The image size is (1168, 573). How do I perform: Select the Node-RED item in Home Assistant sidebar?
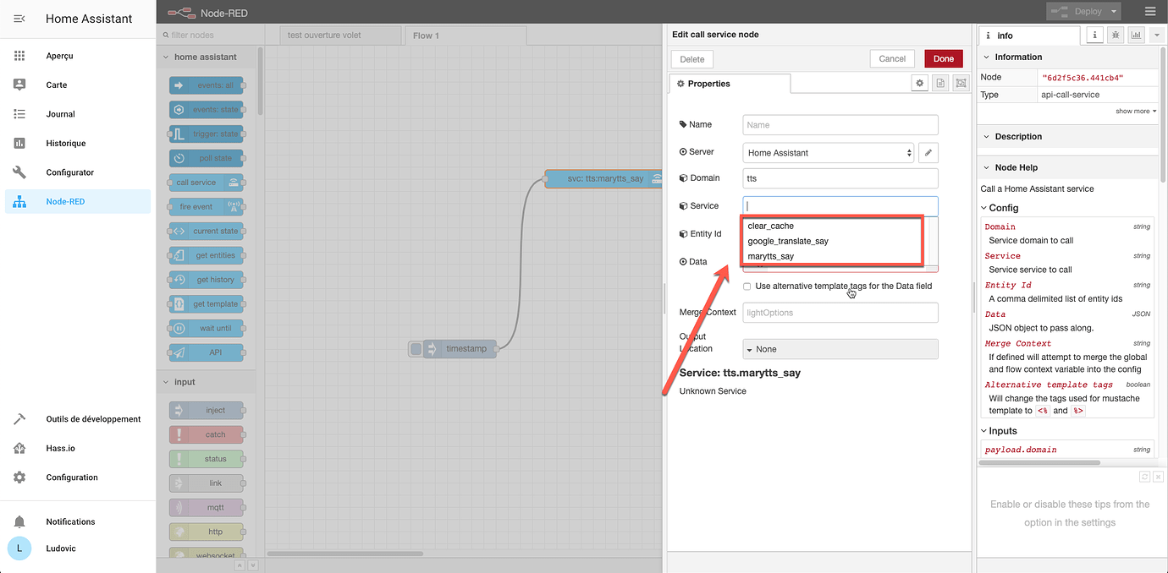point(68,201)
